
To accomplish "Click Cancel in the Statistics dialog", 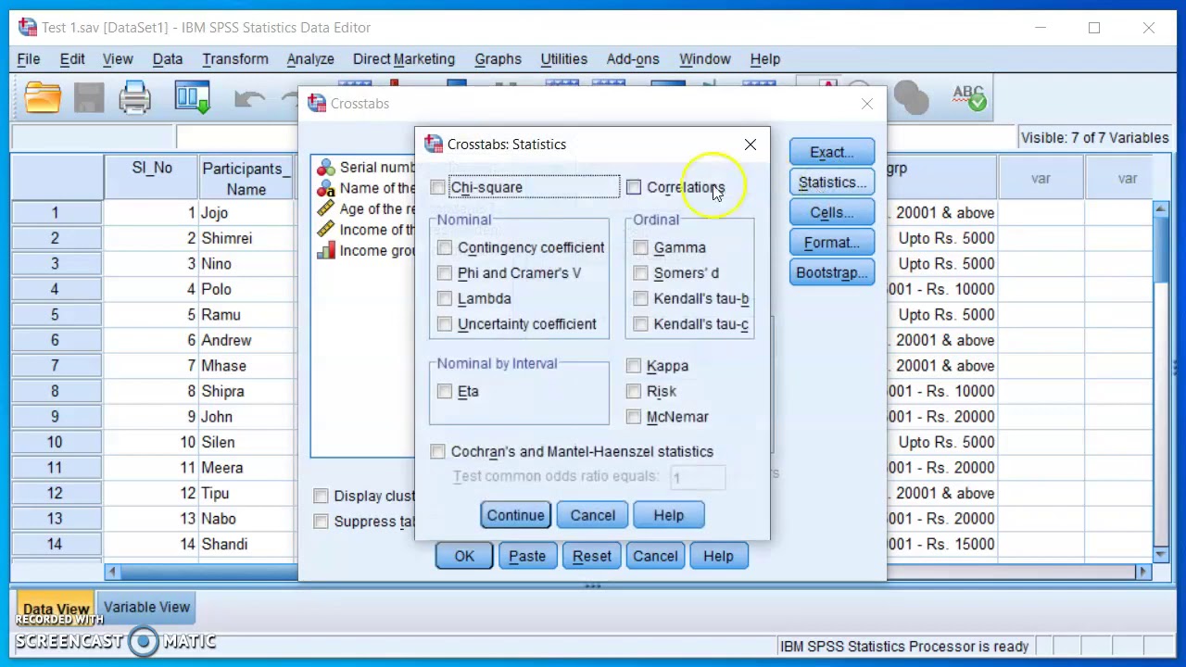I will pyautogui.click(x=593, y=515).
